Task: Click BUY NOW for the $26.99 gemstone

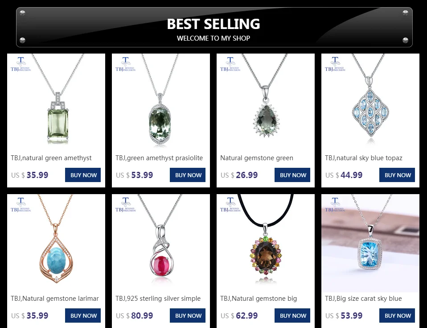Action: click(292, 175)
